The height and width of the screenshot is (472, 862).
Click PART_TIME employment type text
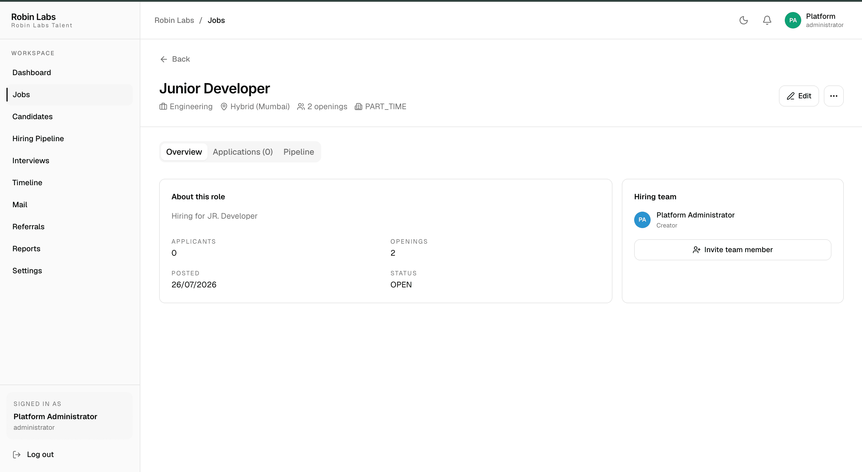(385, 106)
